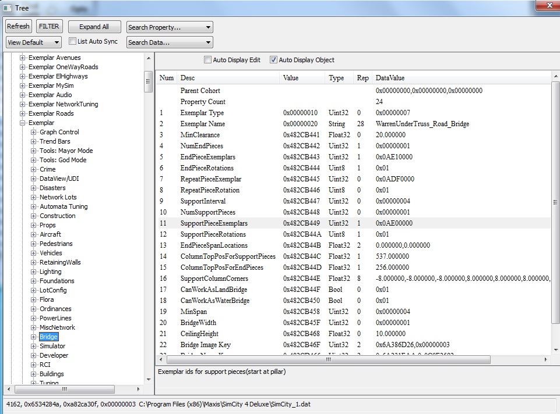
Task: Select the Construction tree item
Action: [58, 216]
